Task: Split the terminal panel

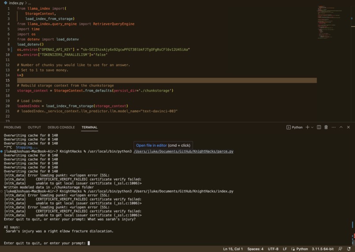Action: click(319, 127)
